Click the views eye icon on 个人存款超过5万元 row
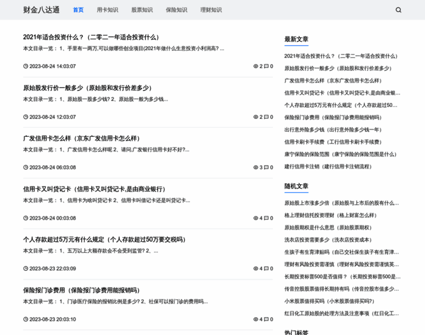This screenshot has width=425, height=335. pyautogui.click(x=256, y=269)
